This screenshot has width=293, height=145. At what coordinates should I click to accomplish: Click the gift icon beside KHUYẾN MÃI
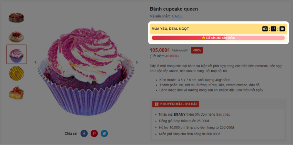156,104
